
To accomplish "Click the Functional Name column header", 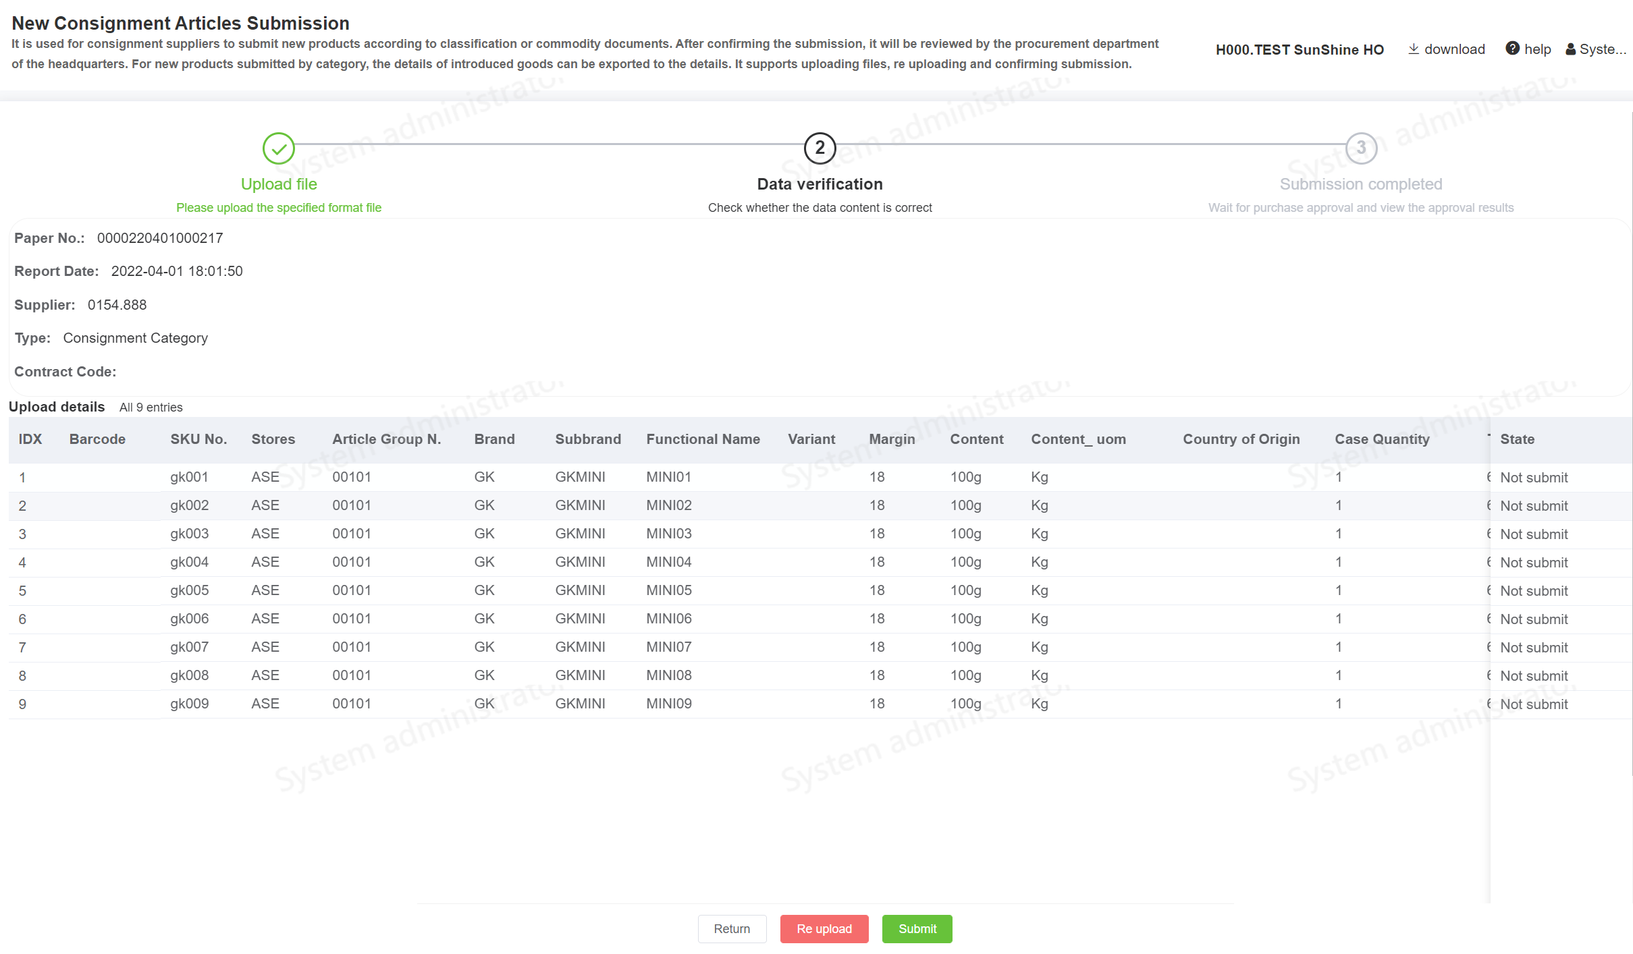I will tap(703, 439).
